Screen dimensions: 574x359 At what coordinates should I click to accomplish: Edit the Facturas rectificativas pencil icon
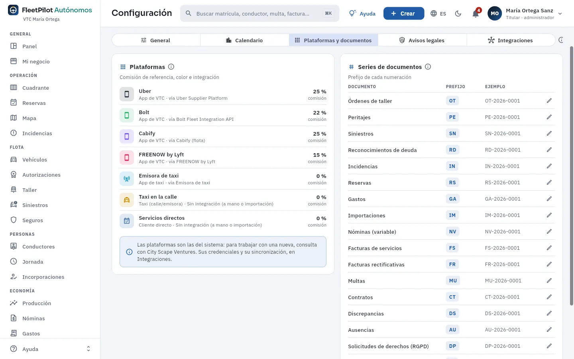[x=549, y=264]
